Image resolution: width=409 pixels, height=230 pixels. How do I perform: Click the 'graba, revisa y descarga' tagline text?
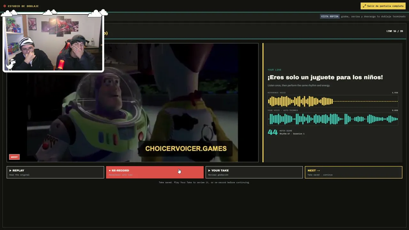(373, 16)
